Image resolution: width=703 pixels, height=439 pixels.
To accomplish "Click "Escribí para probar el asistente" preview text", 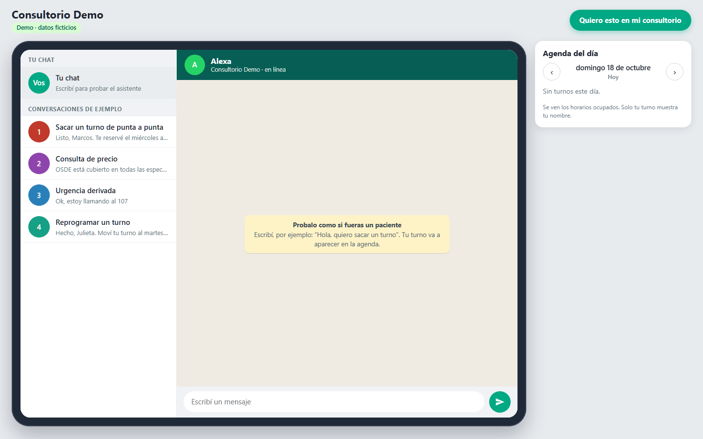I will coord(98,89).
